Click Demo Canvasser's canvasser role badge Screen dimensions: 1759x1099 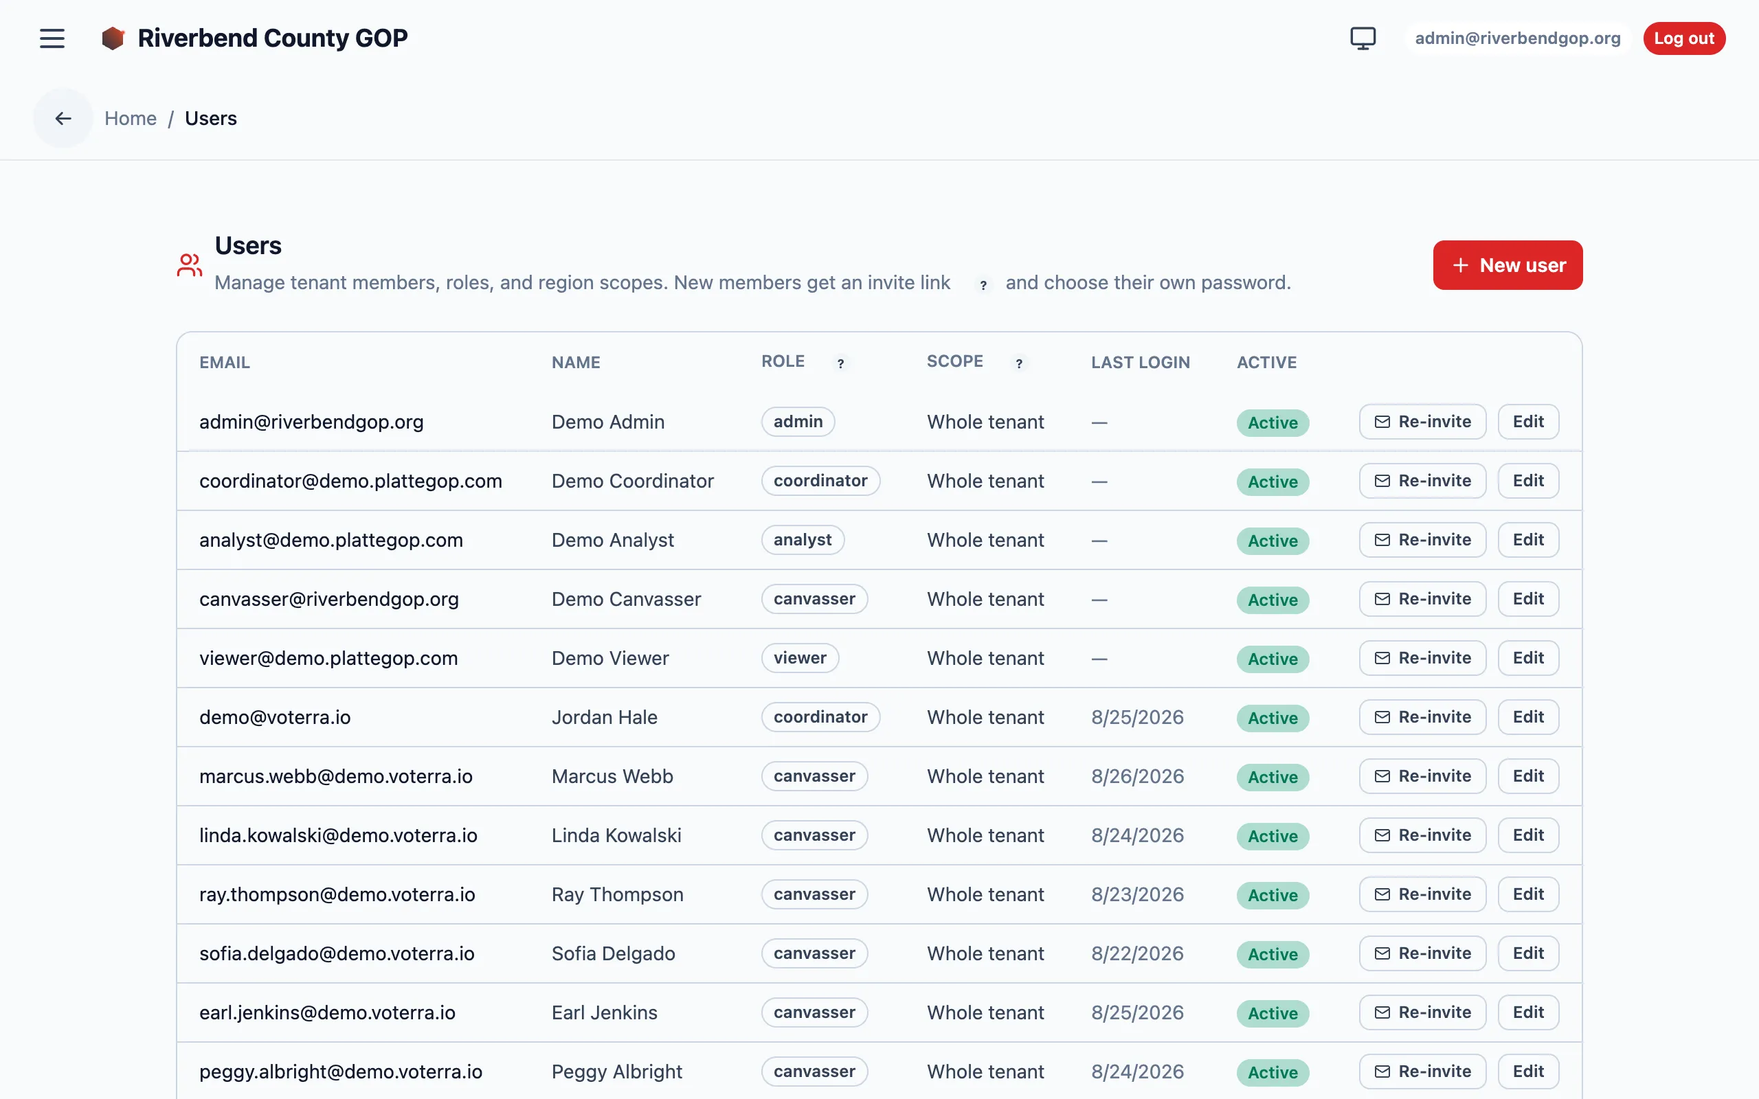click(x=814, y=599)
